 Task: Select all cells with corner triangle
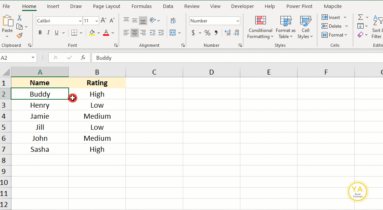click(6, 72)
